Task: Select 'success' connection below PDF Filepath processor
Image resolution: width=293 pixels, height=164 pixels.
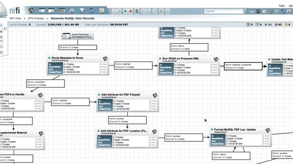Action: [127, 120]
